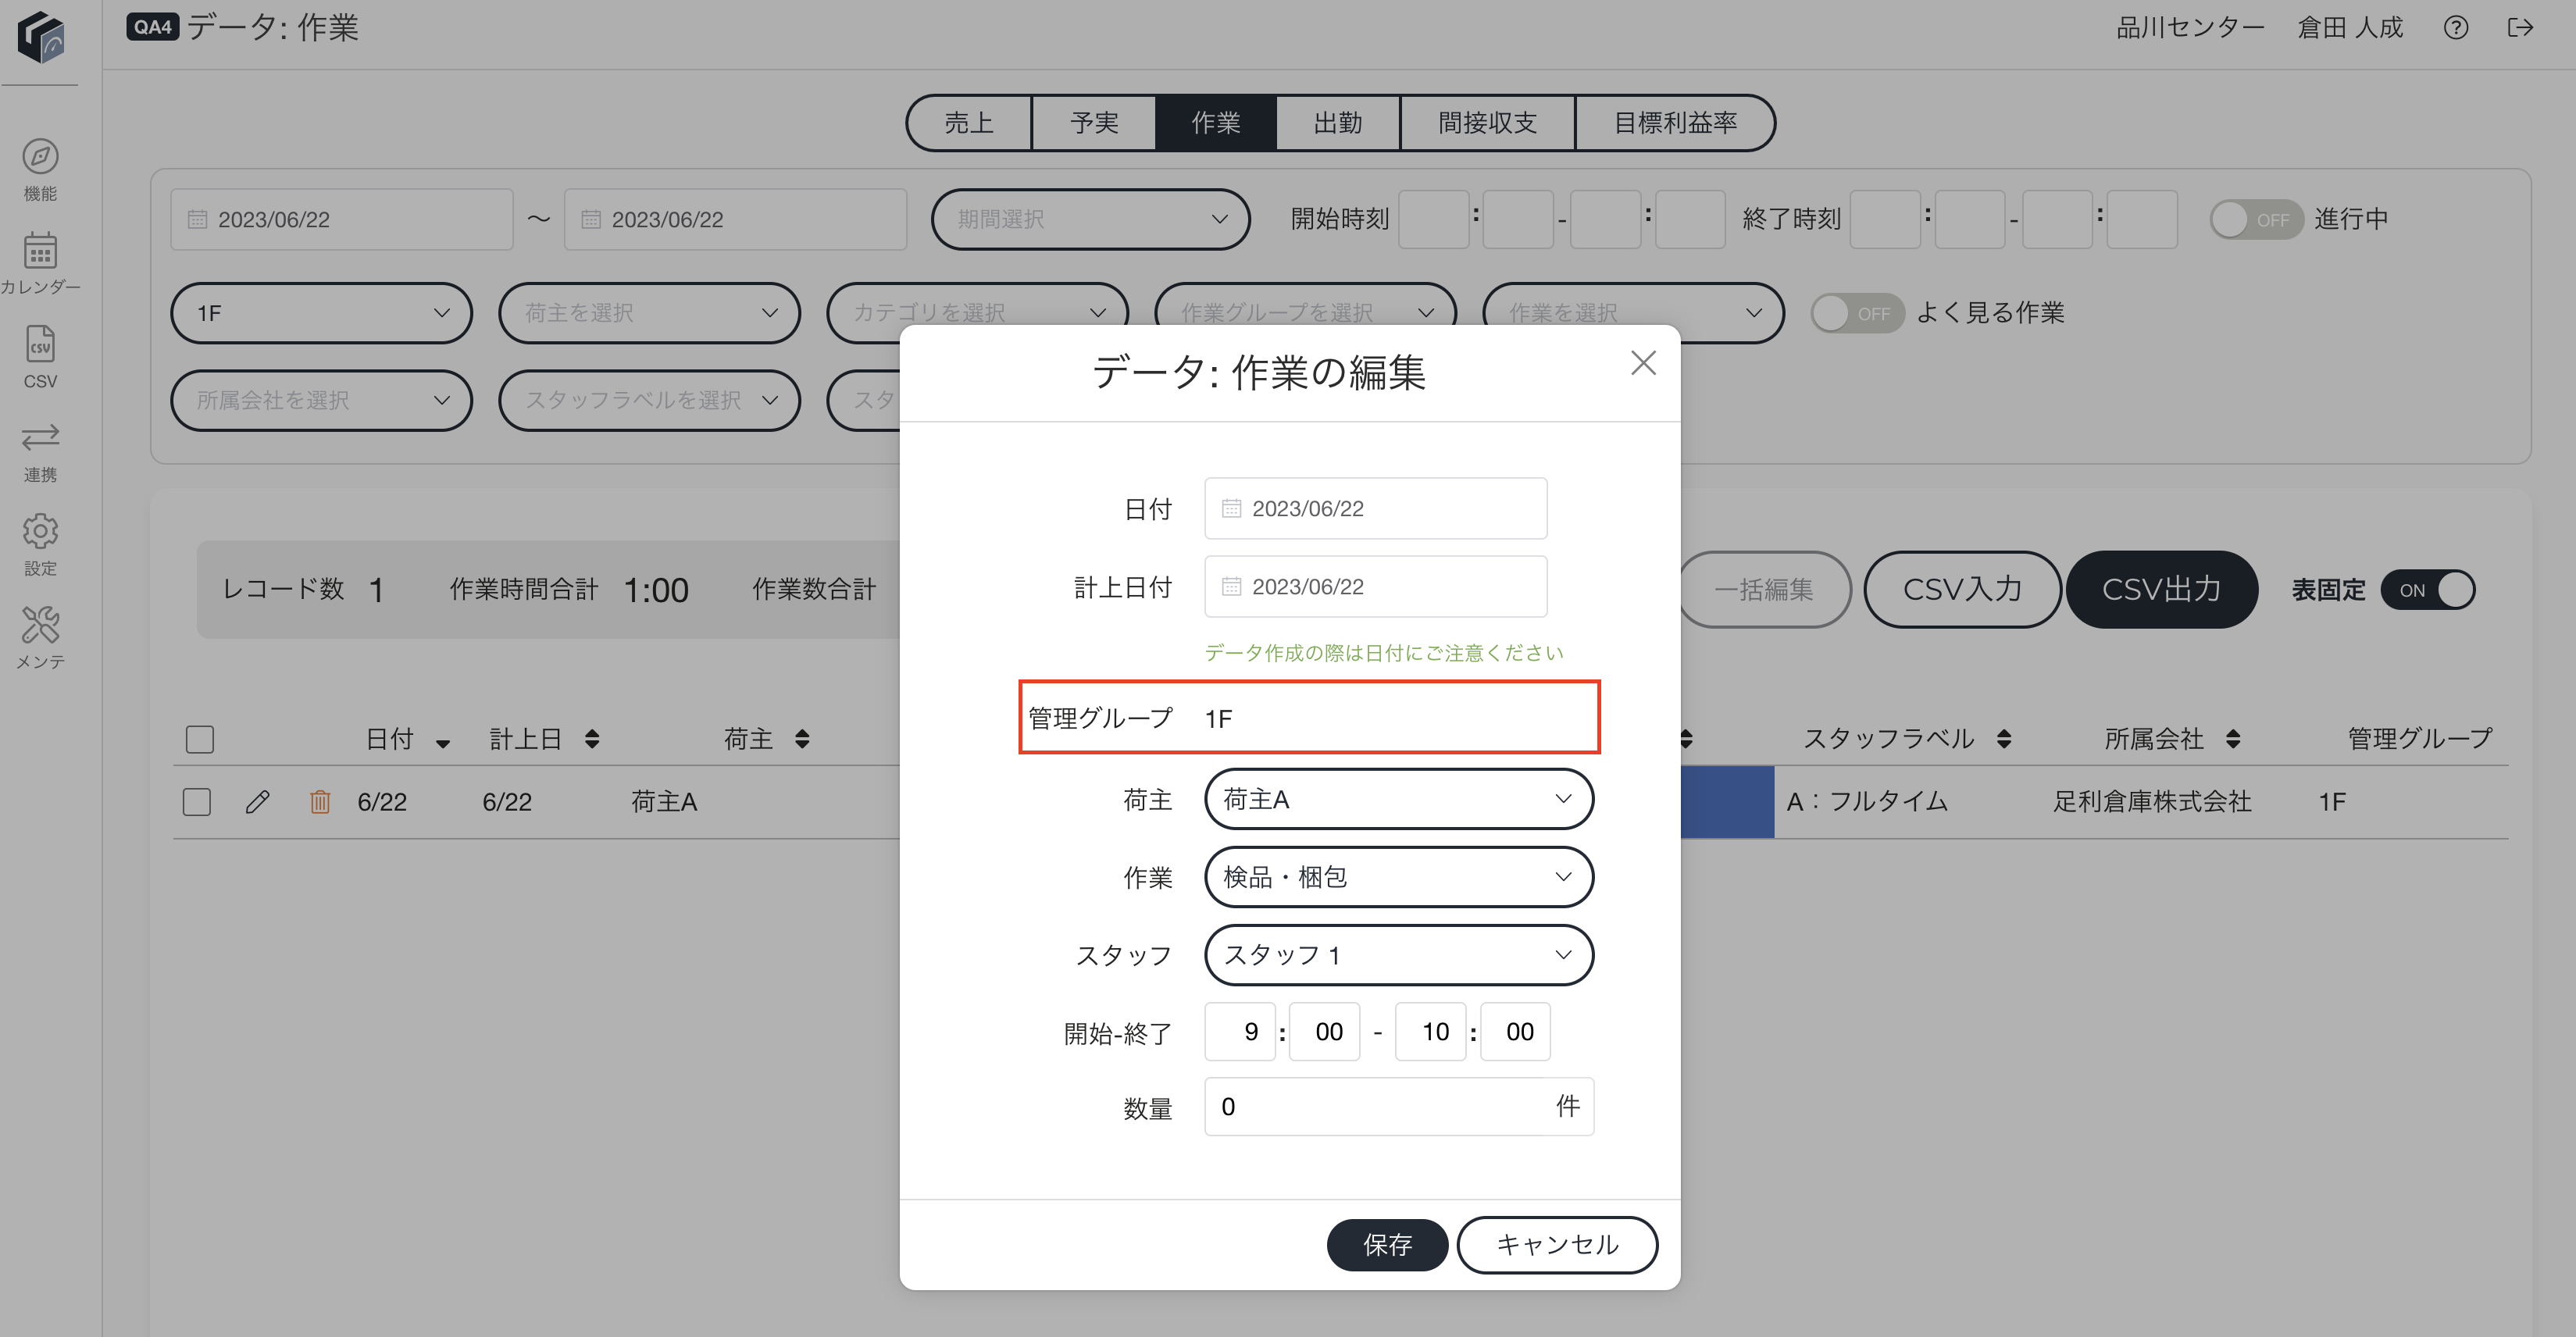Viewport: 2576px width, 1337px height.
Task: Toggle the よく見る作業 switch
Action: pyautogui.click(x=1857, y=314)
